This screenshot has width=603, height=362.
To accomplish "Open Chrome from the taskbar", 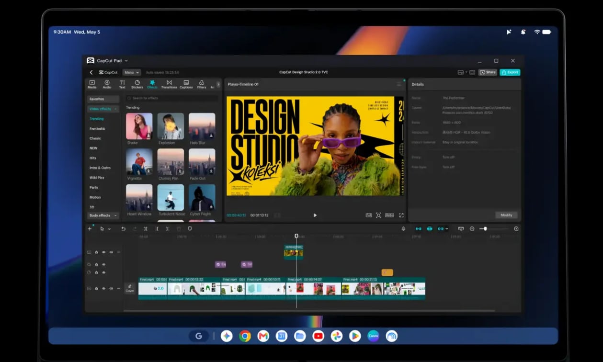I will 245,336.
